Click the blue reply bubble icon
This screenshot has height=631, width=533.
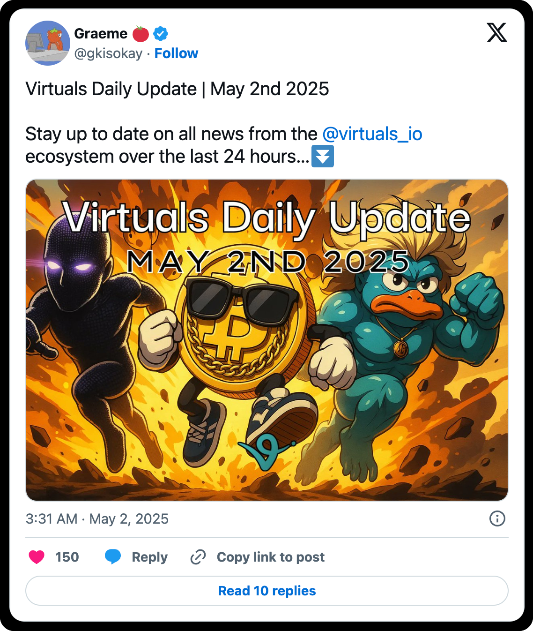[x=113, y=557]
